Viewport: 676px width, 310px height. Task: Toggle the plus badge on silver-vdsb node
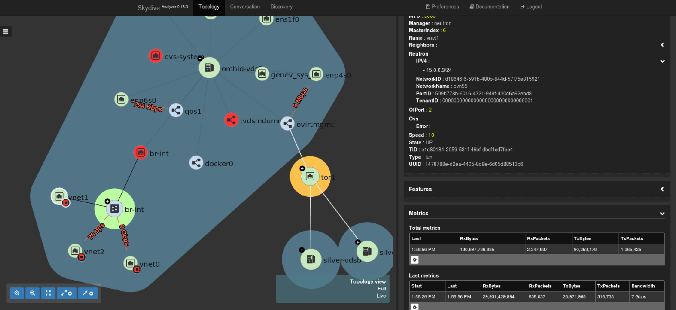pyautogui.click(x=302, y=250)
